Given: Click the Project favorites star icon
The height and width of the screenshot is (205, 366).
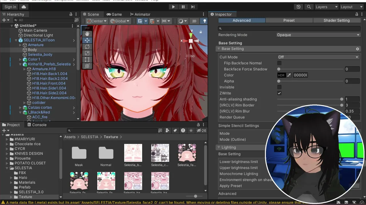Looking at the screenshot, I should click(x=191, y=131).
